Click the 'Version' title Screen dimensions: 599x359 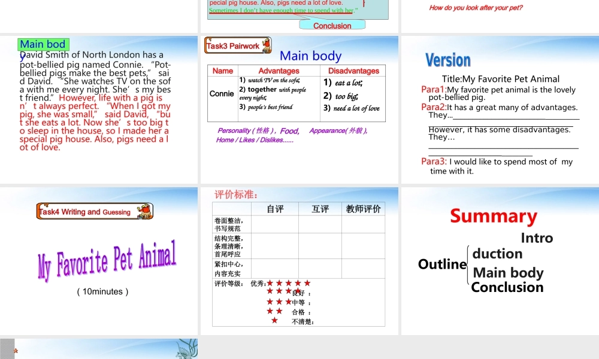point(448,60)
